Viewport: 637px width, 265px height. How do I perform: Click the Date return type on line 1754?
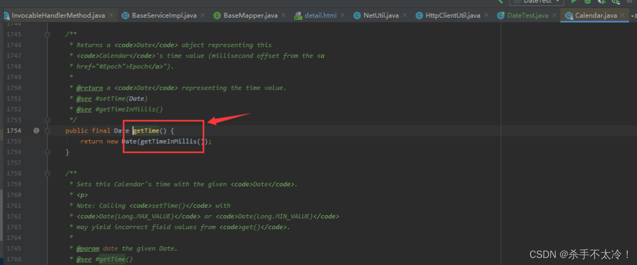click(121, 131)
